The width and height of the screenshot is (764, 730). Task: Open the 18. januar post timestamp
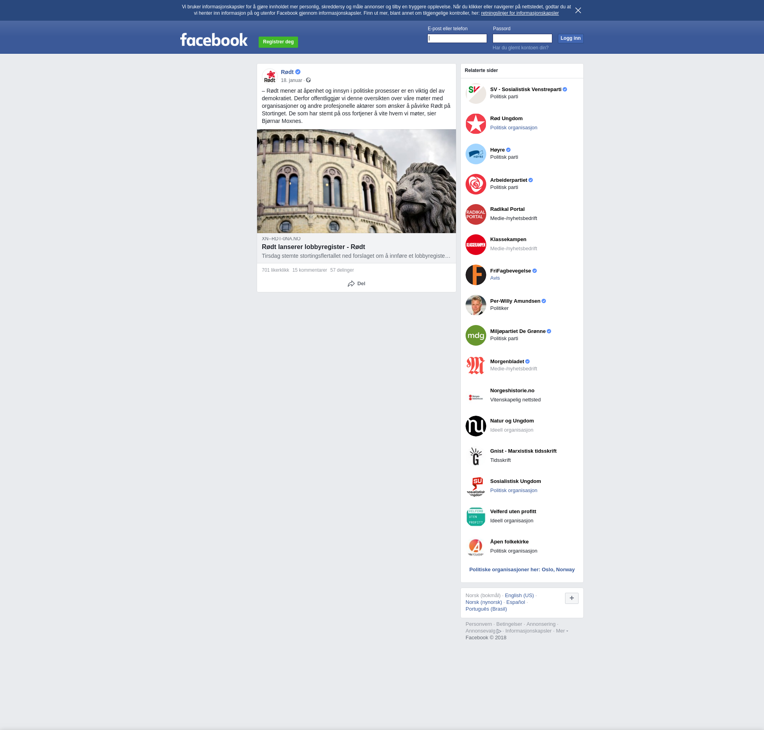[291, 80]
